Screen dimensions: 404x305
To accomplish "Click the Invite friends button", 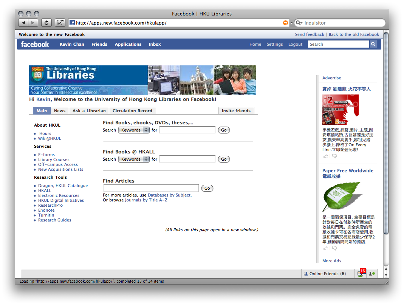I will 236,111.
